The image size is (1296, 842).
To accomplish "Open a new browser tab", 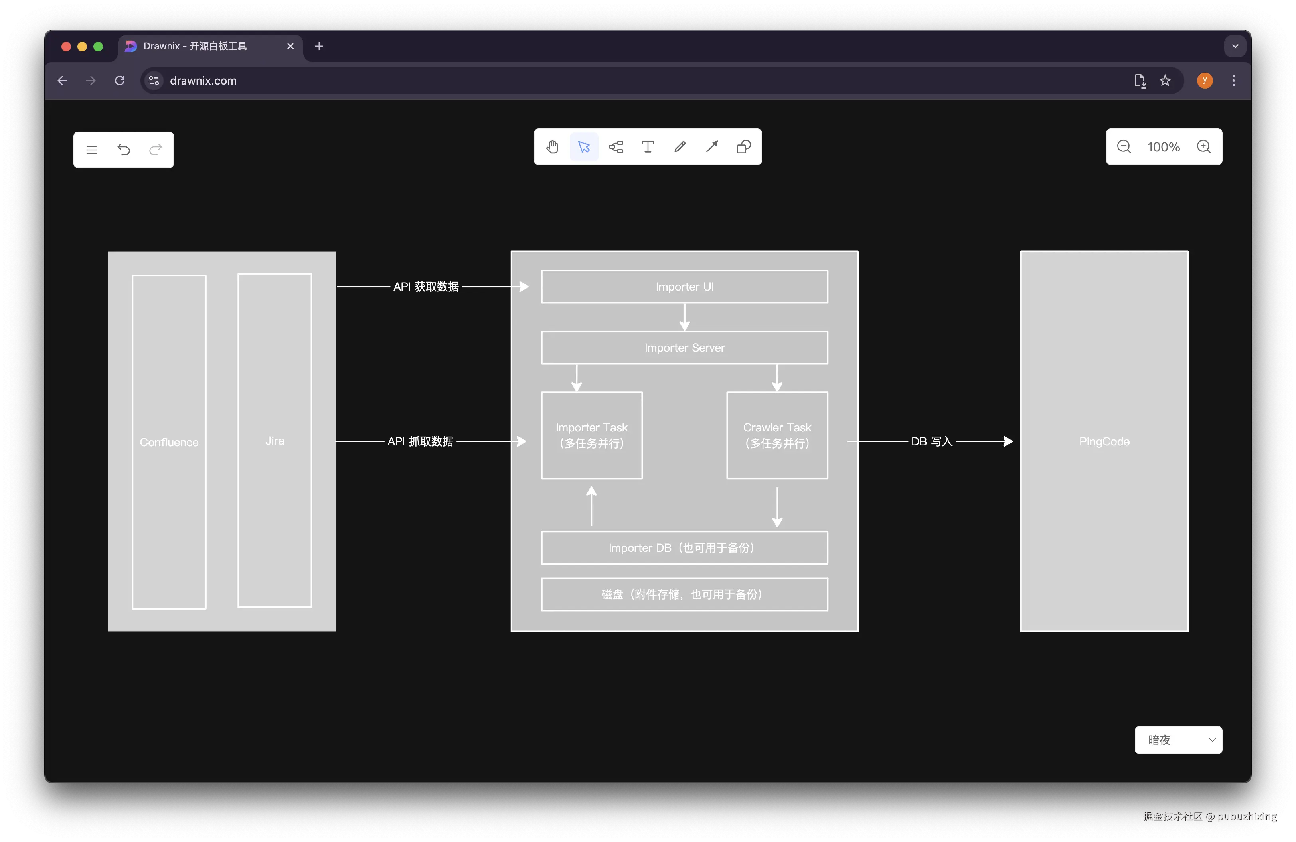I will click(x=319, y=46).
